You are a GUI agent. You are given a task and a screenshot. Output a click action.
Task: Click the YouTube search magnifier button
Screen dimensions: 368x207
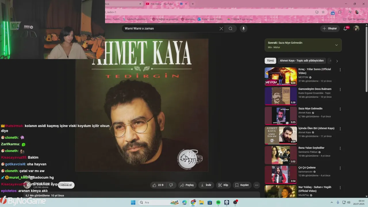point(231,28)
